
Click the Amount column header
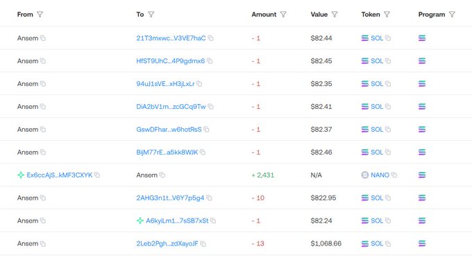pos(264,15)
